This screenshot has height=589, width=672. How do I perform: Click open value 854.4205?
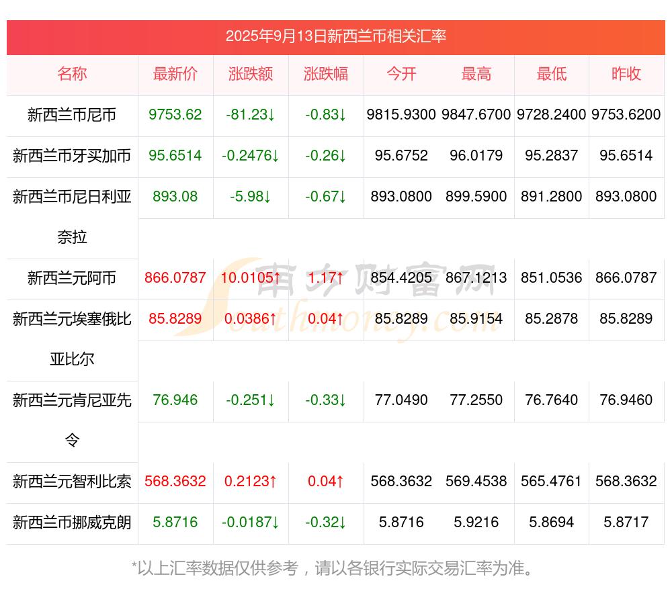[x=401, y=277]
